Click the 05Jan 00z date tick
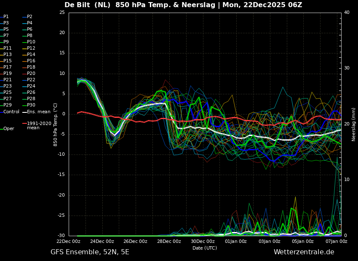Viewport: 358px width, 261px height. click(302, 241)
